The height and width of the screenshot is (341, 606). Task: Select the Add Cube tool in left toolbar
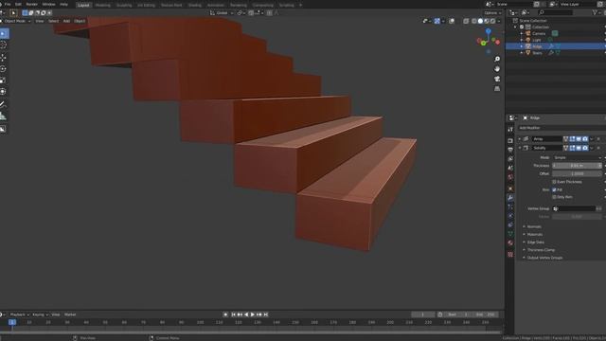(4, 129)
